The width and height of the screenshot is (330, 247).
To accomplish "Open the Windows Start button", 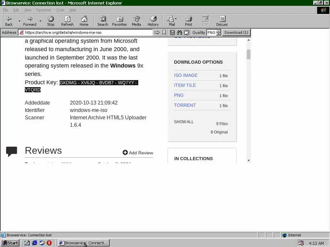I will [x=10, y=243].
